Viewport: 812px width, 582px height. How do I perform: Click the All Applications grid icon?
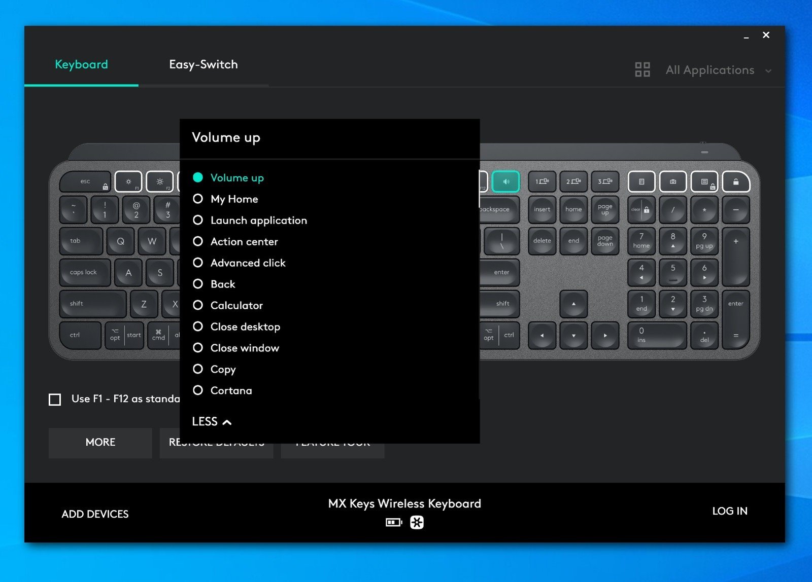coord(642,69)
